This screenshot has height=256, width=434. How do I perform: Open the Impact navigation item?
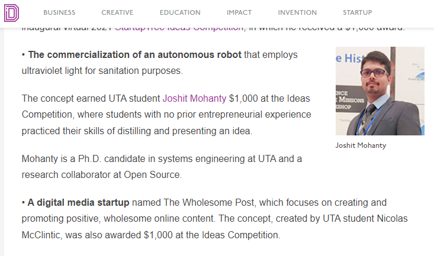click(x=239, y=12)
